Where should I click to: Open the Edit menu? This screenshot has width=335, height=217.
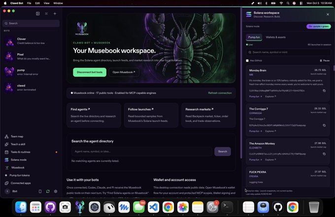point(37,3)
